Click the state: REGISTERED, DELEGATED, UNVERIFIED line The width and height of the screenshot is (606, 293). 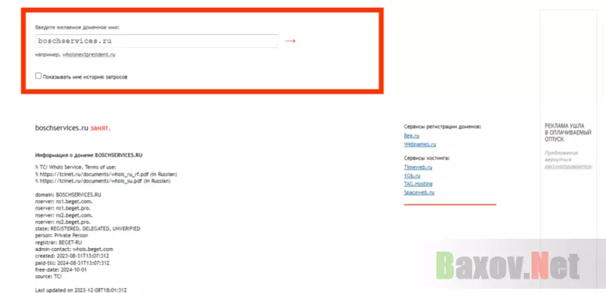88,229
